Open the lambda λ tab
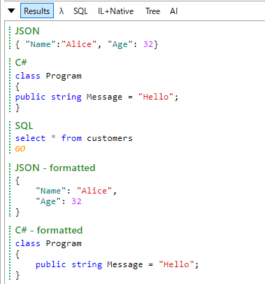The width and height of the screenshot is (265, 284). [62, 11]
